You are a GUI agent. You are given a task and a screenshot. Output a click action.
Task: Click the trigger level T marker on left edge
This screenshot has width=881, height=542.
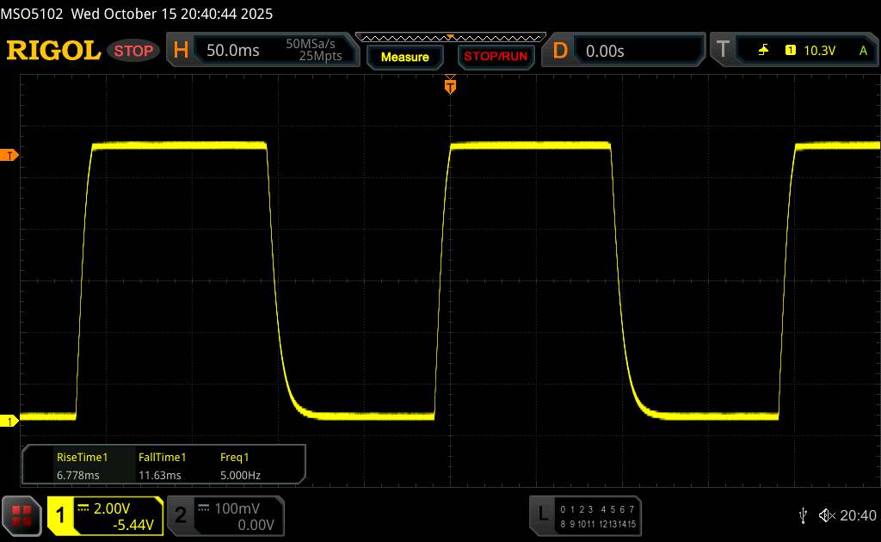[x=9, y=155]
